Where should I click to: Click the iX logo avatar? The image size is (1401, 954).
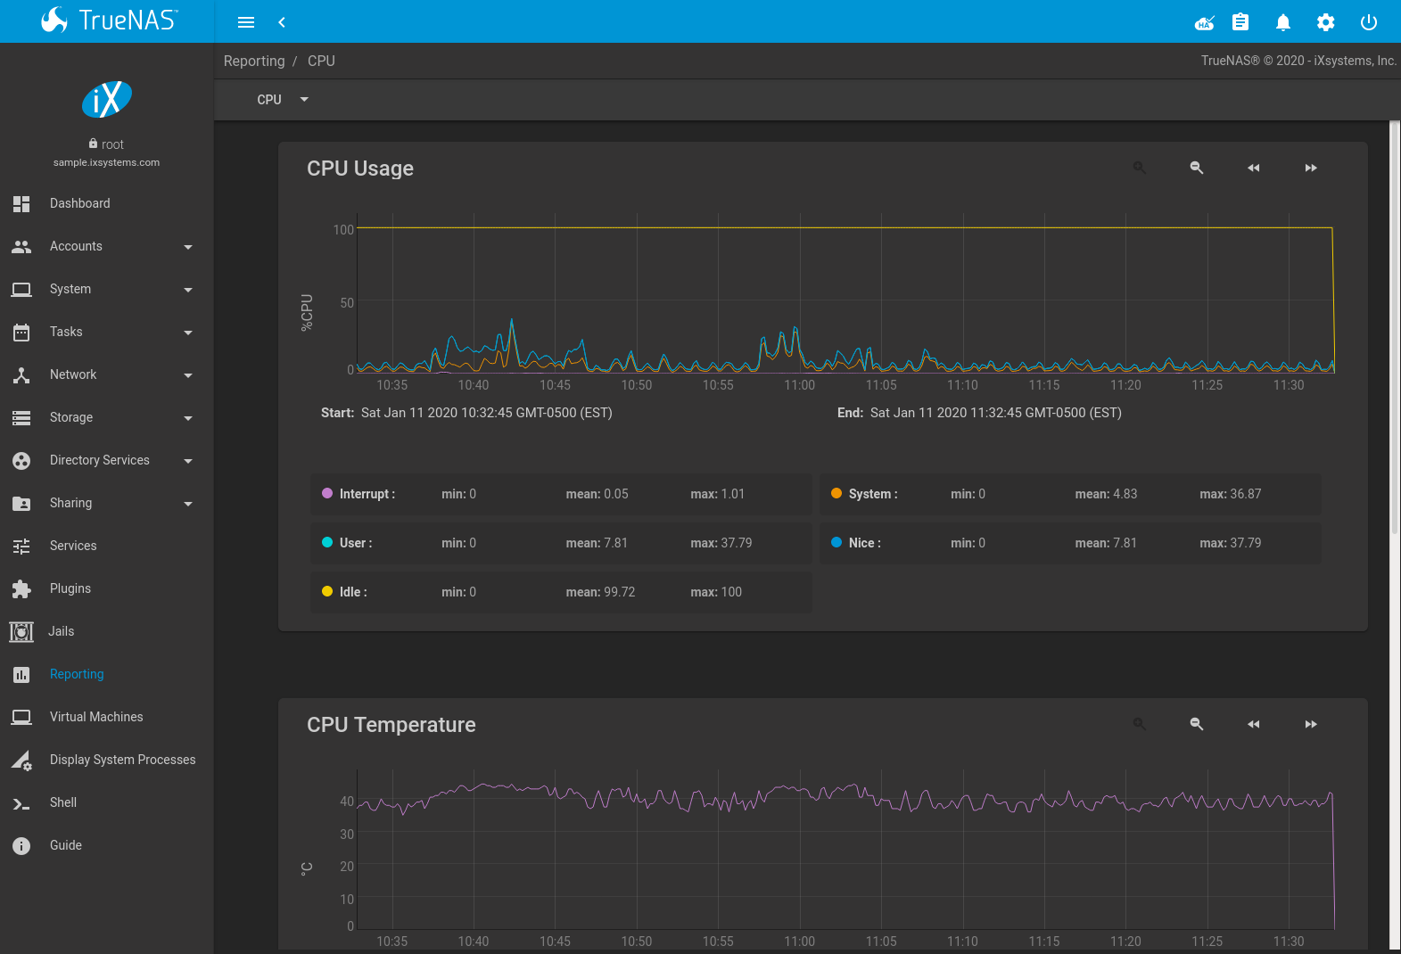coord(107,99)
